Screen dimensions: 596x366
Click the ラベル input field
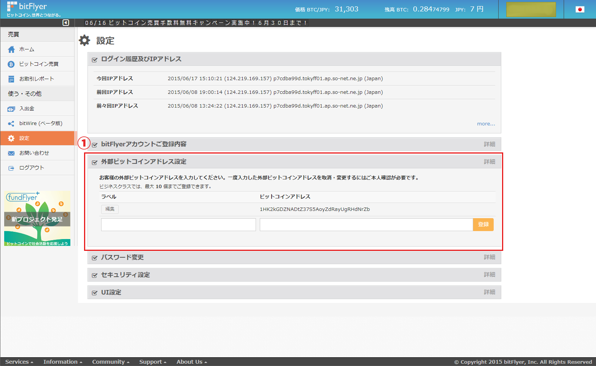[x=178, y=225]
